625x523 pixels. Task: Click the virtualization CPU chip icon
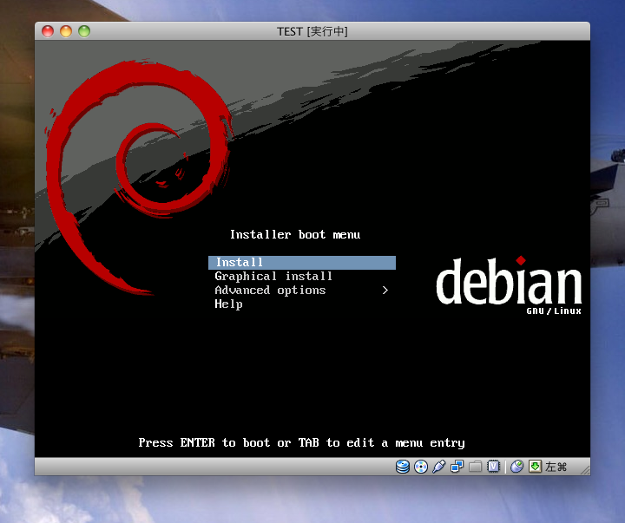pyautogui.click(x=493, y=467)
